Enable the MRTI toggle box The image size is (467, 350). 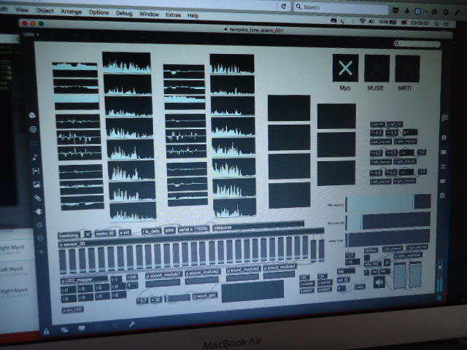pos(407,69)
